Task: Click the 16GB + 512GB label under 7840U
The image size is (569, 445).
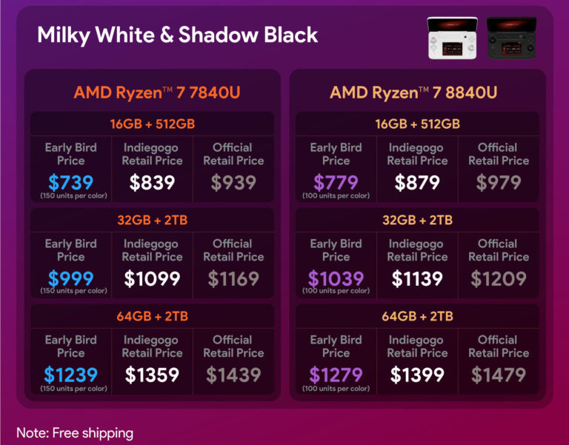Action: pos(153,124)
